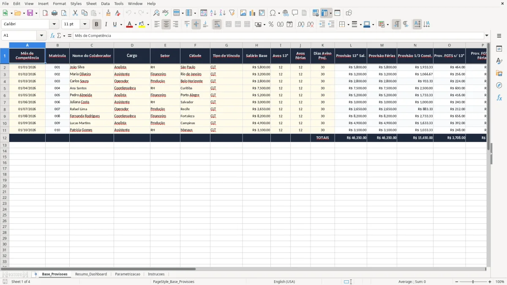Viewport: 507px width, 285px height.
Task: Select the Clone Formatting paintbrush
Action: (x=108, y=13)
